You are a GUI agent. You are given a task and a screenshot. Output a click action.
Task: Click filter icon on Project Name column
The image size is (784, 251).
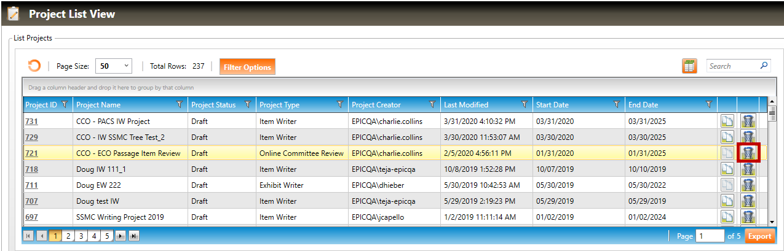pos(180,105)
